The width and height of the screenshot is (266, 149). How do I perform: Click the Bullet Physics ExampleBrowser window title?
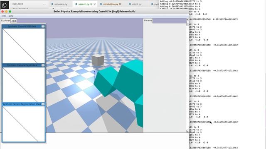click(x=94, y=12)
